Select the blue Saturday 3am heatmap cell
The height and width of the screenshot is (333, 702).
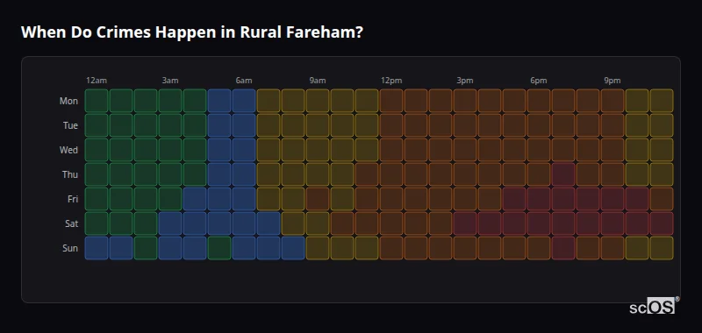click(x=170, y=223)
